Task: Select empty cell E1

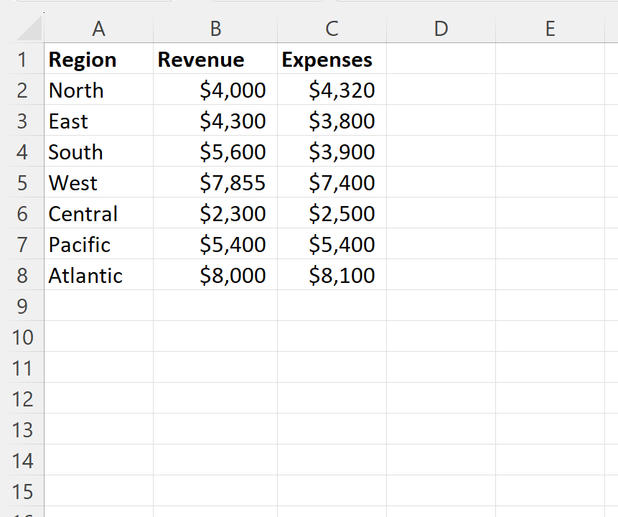Action: pos(551,58)
